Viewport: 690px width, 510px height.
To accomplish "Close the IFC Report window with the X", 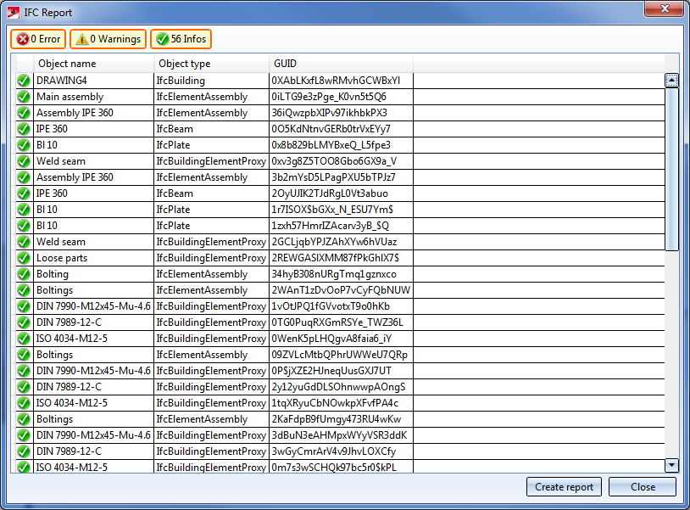I will coord(665,8).
